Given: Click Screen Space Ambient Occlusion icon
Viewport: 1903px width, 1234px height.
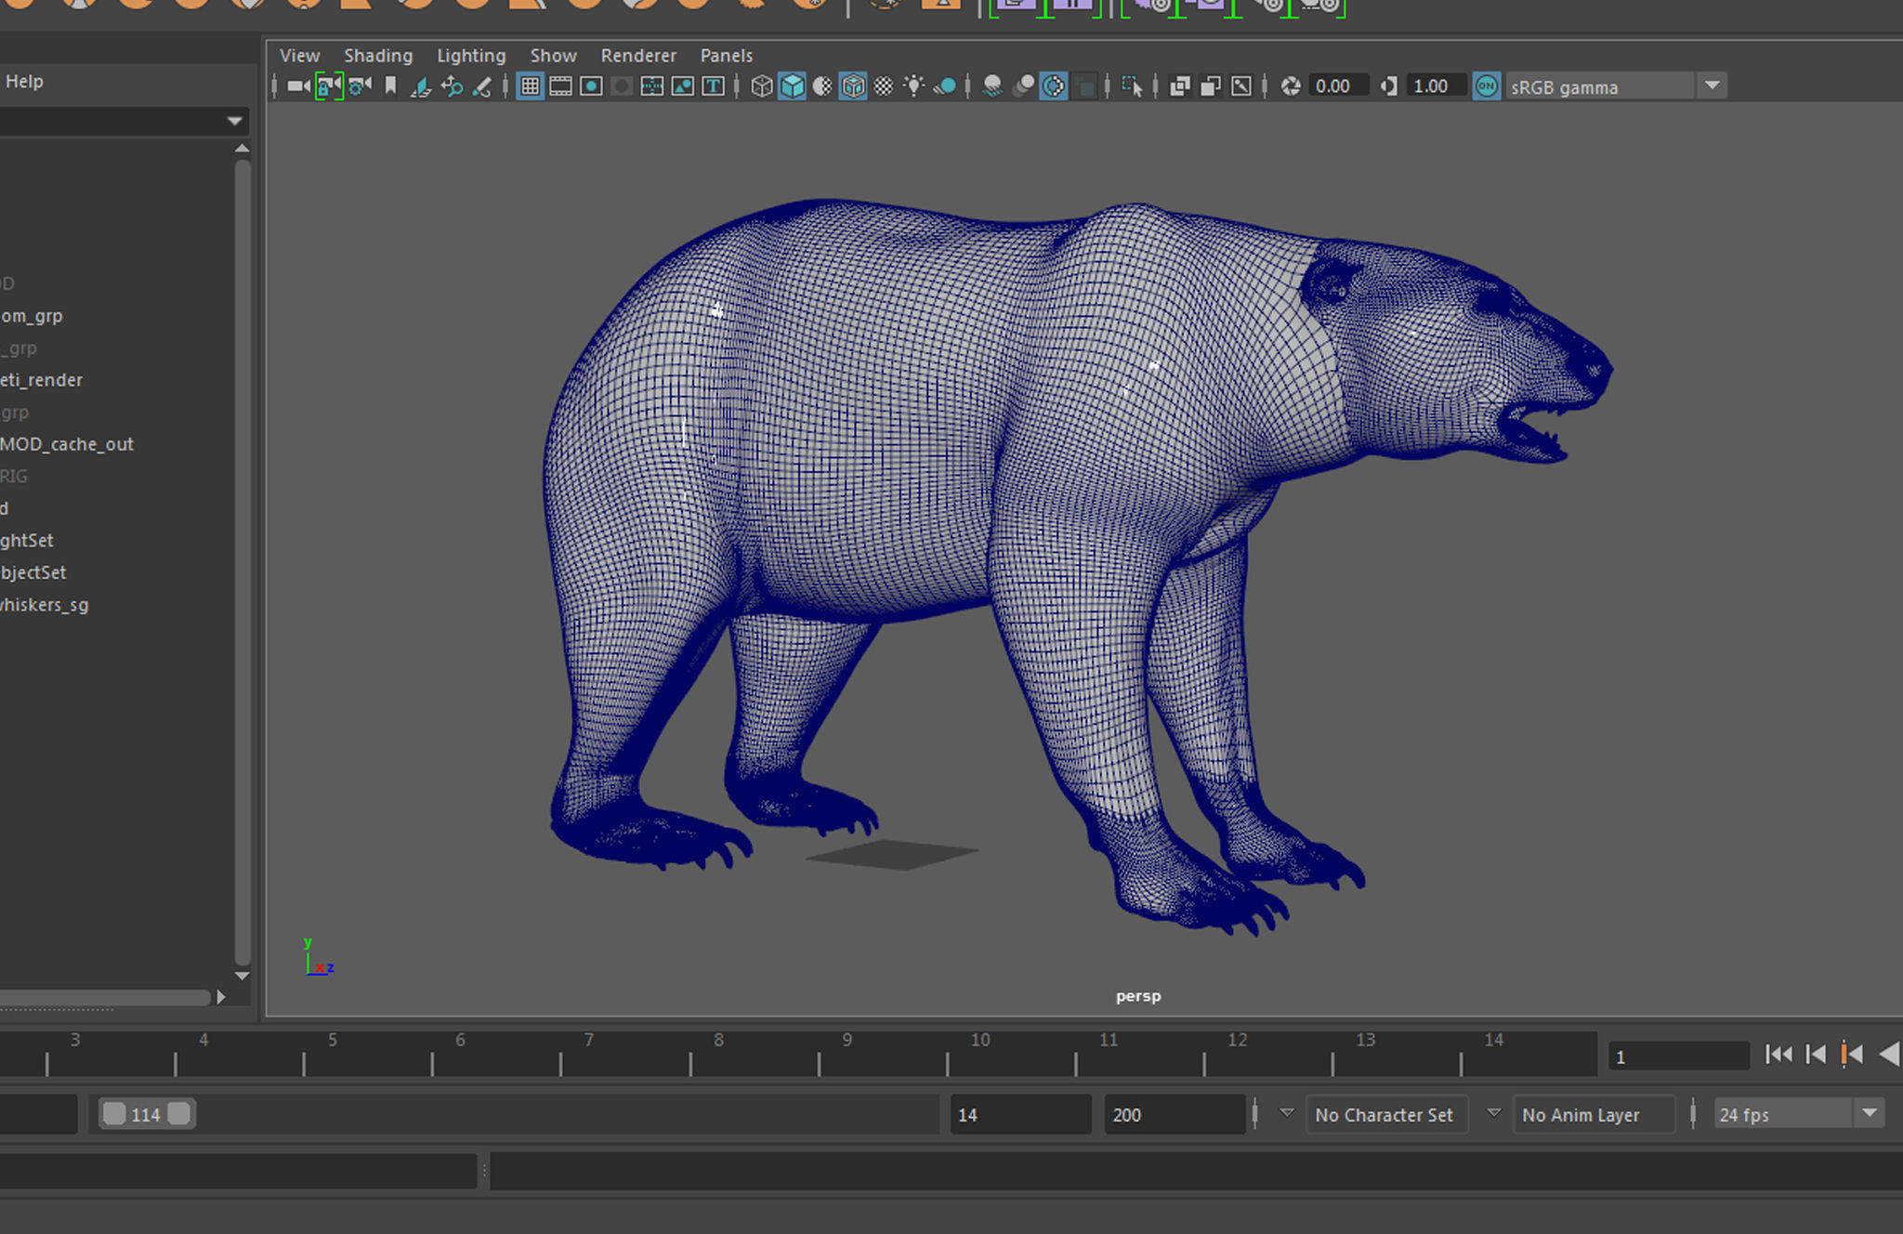Looking at the screenshot, I should [992, 86].
